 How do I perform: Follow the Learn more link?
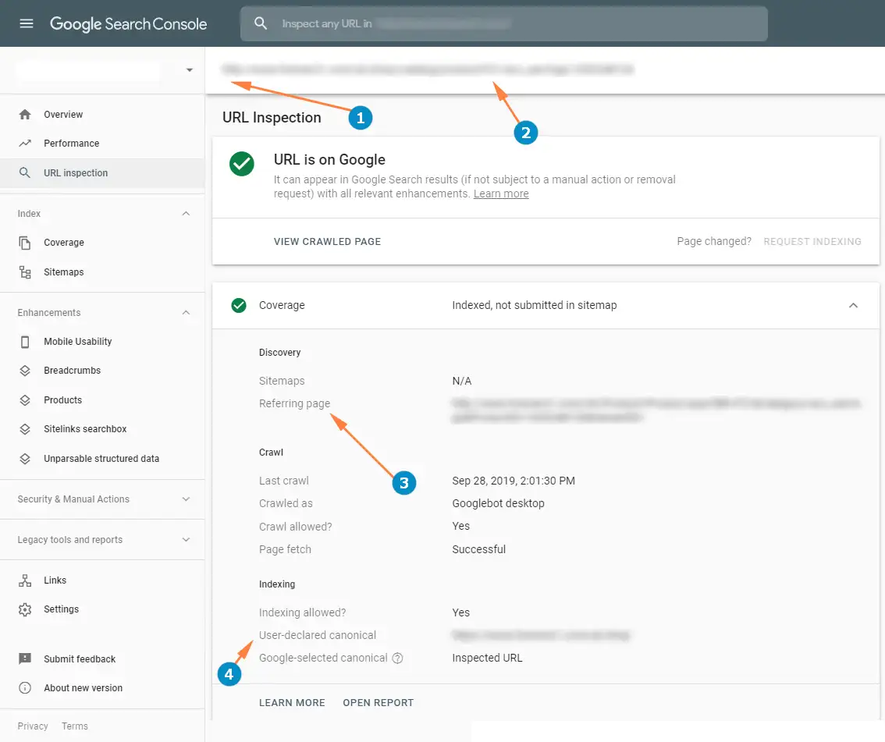(x=500, y=193)
